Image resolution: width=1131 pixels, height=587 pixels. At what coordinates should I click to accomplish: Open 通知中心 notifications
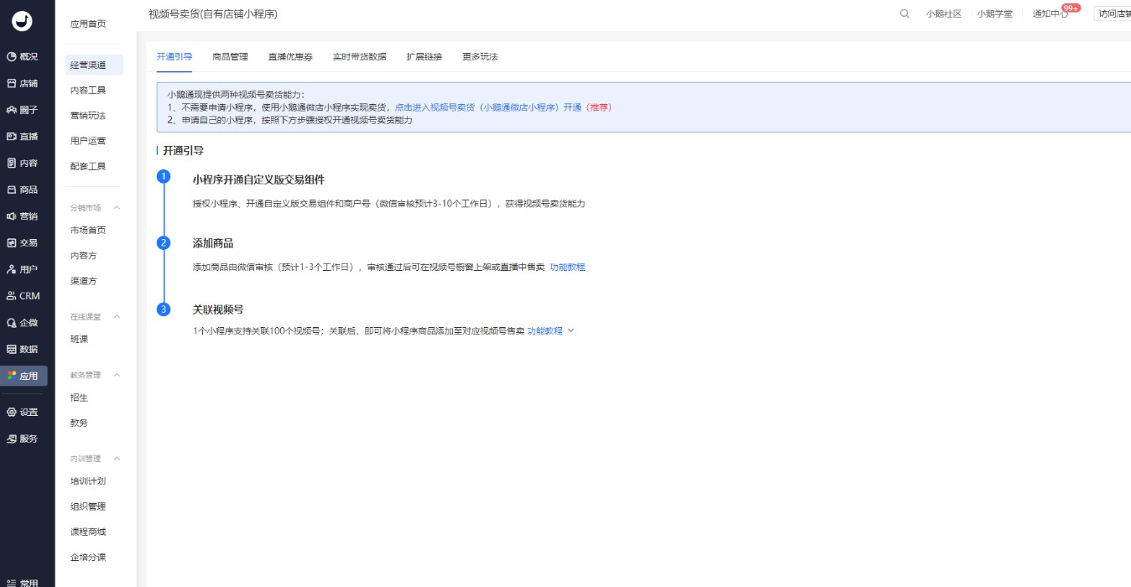pos(1050,13)
